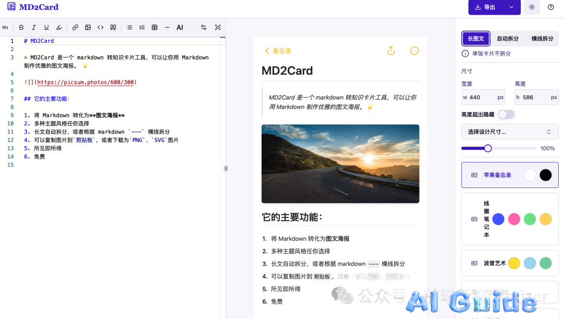The width and height of the screenshot is (565, 319).
Task: Click the width input field
Action: [x=483, y=97]
